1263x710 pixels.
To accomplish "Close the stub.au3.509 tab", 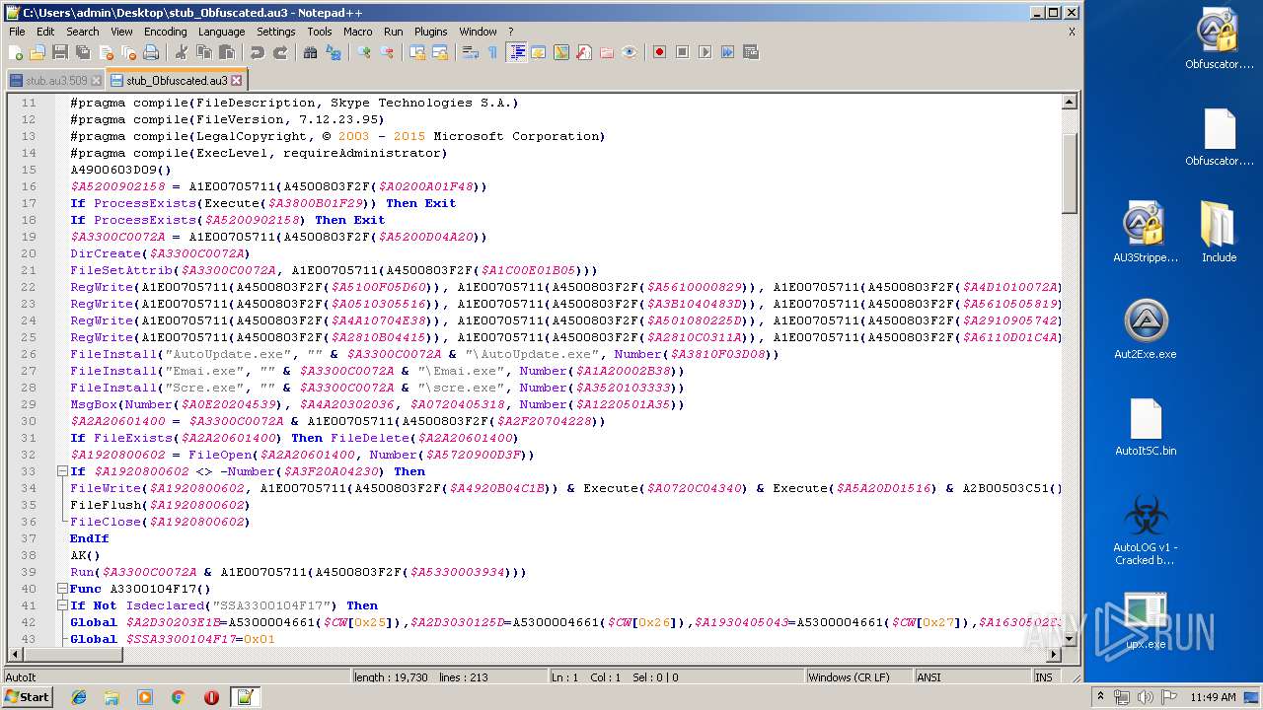I will pos(96,81).
